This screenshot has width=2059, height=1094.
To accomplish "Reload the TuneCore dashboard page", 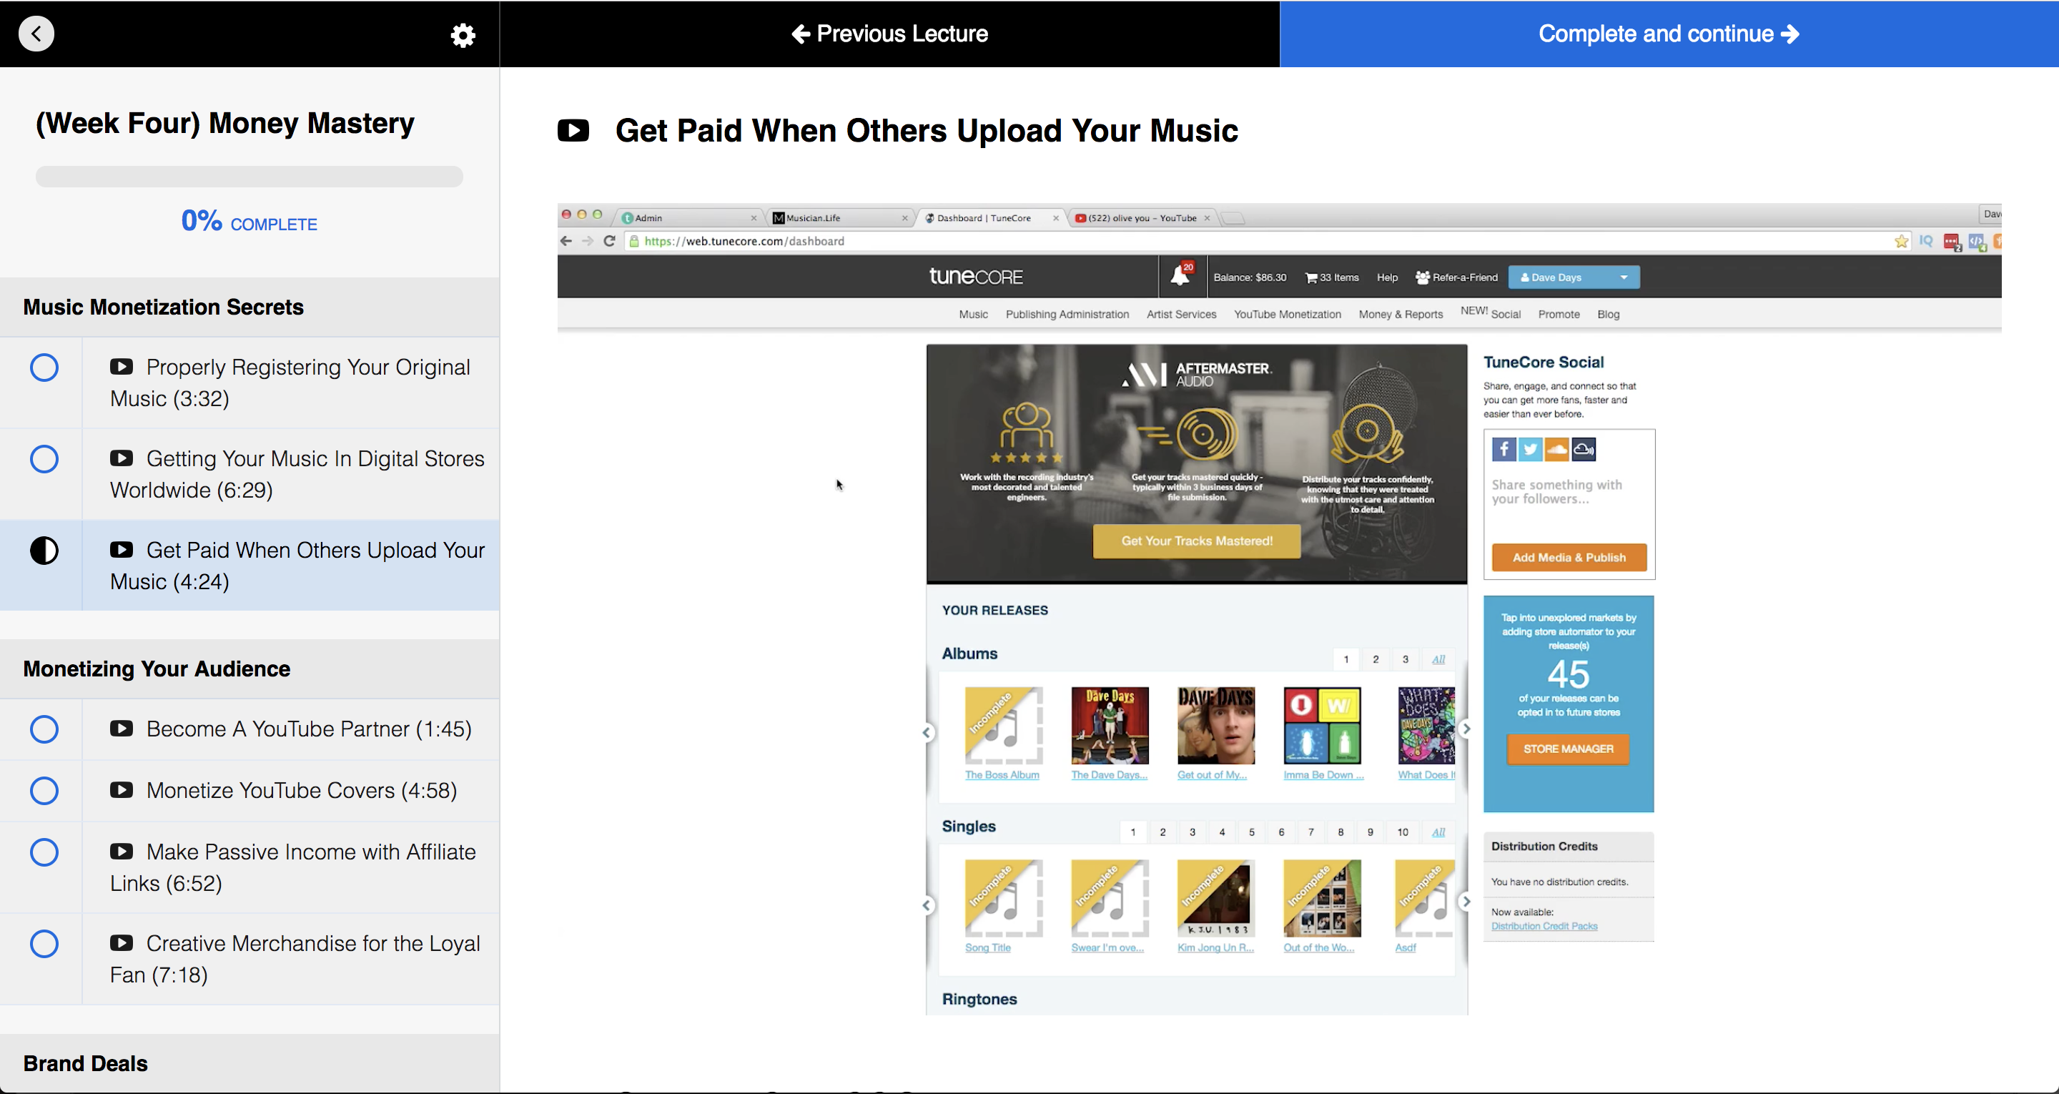I will (x=609, y=241).
